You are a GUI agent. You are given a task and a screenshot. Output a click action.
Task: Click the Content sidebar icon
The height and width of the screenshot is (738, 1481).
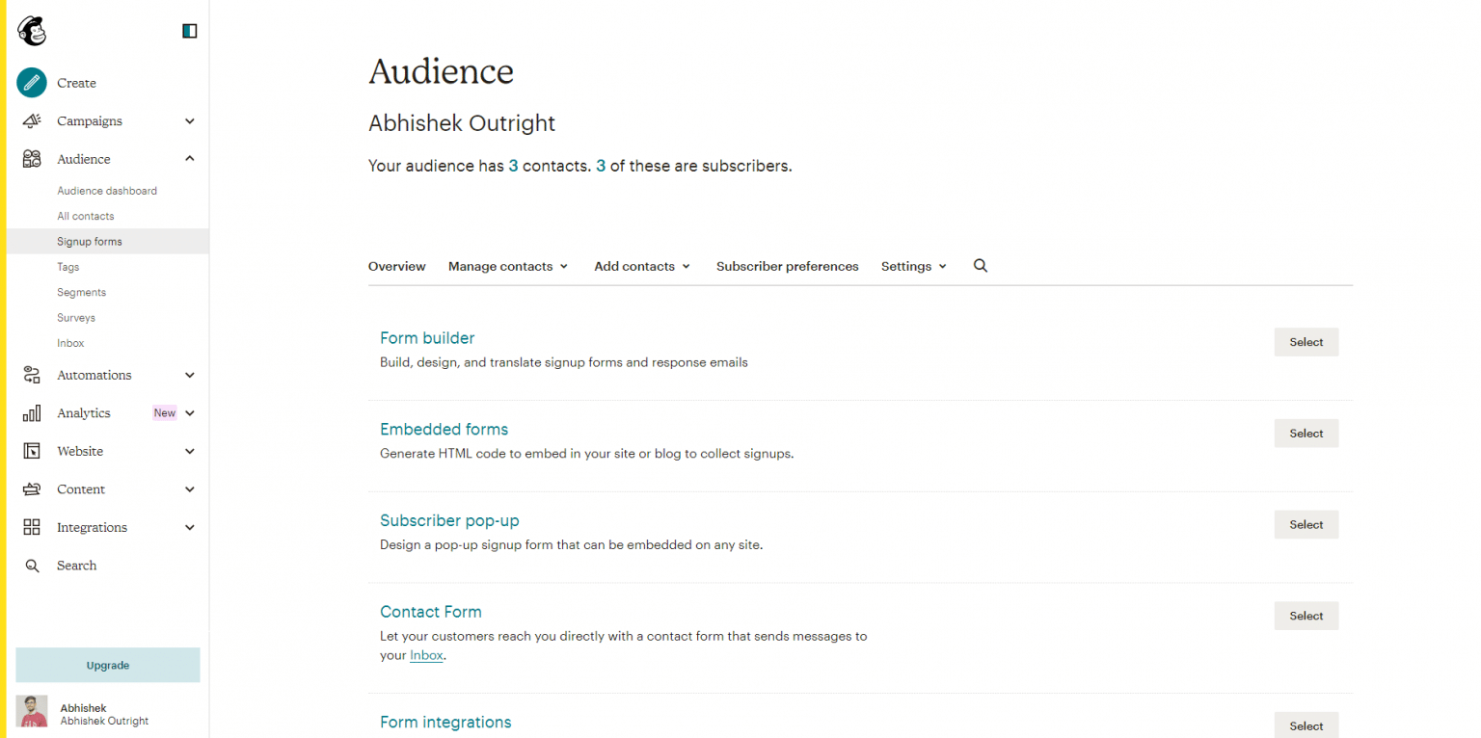(32, 488)
